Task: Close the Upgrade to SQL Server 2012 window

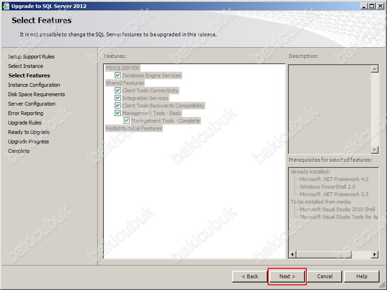Action: click(380, 6)
